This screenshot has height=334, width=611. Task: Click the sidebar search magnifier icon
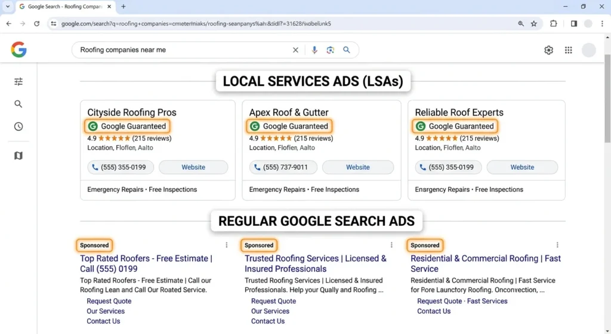[x=18, y=104]
